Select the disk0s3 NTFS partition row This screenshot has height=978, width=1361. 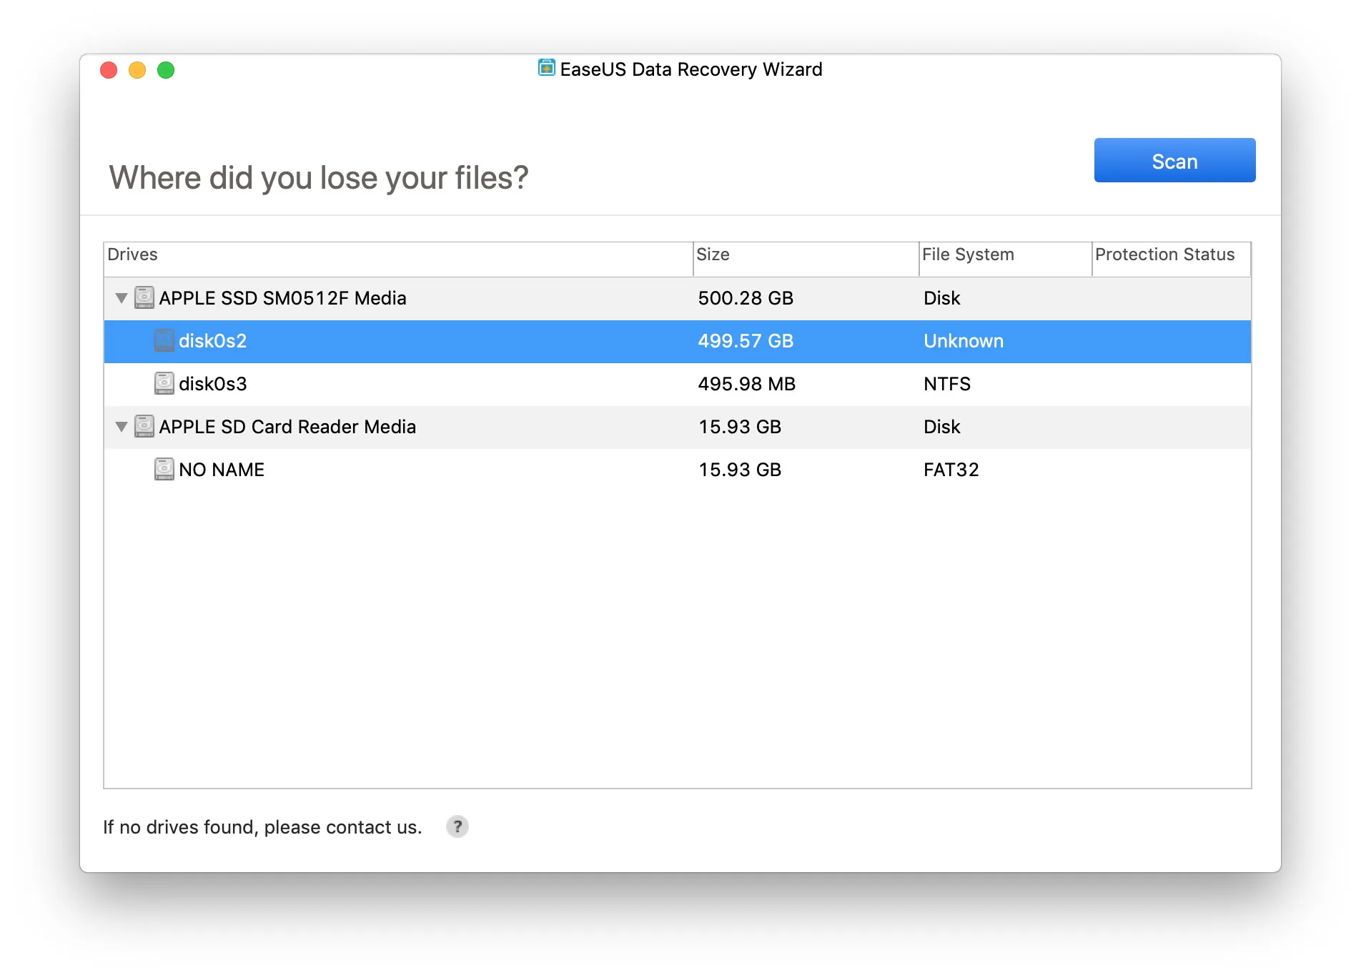tap(678, 384)
